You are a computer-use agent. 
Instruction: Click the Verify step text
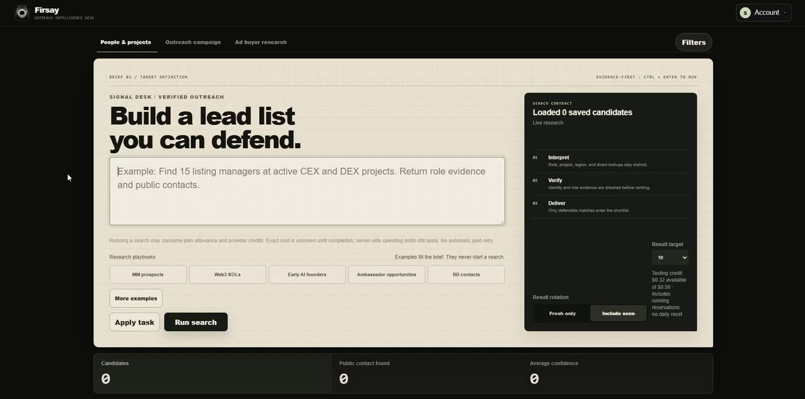(555, 181)
